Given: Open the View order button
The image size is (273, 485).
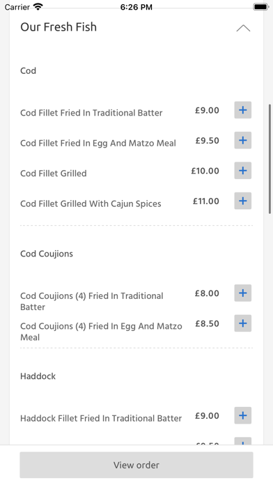Looking at the screenshot, I should pos(136,465).
